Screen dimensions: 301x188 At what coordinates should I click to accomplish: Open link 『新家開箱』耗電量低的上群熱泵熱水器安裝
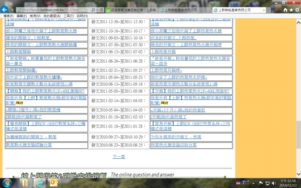click(46, 61)
